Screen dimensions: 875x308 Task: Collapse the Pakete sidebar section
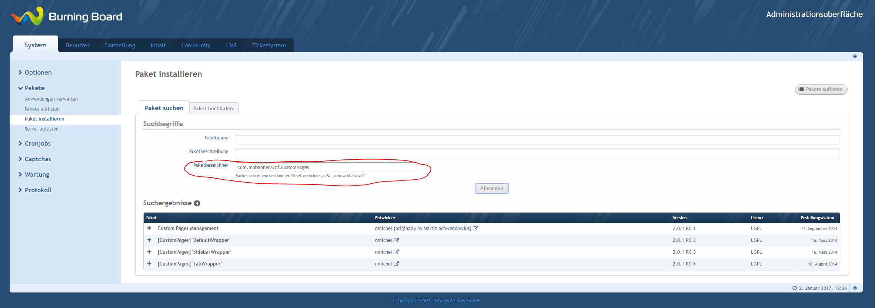[34, 88]
